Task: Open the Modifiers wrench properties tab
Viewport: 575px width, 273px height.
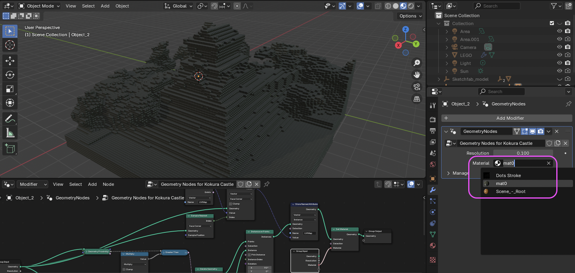Action: [433, 190]
